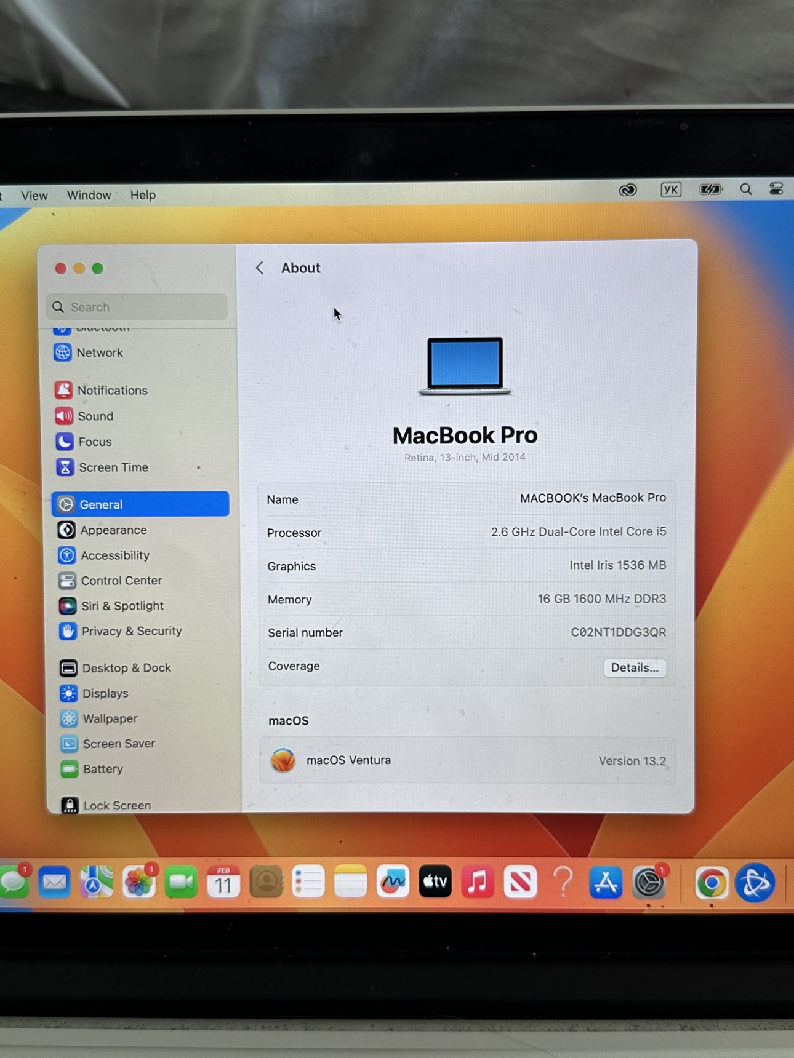Image resolution: width=794 pixels, height=1058 pixels.
Task: Open Freeform from the Dock
Action: [393, 882]
